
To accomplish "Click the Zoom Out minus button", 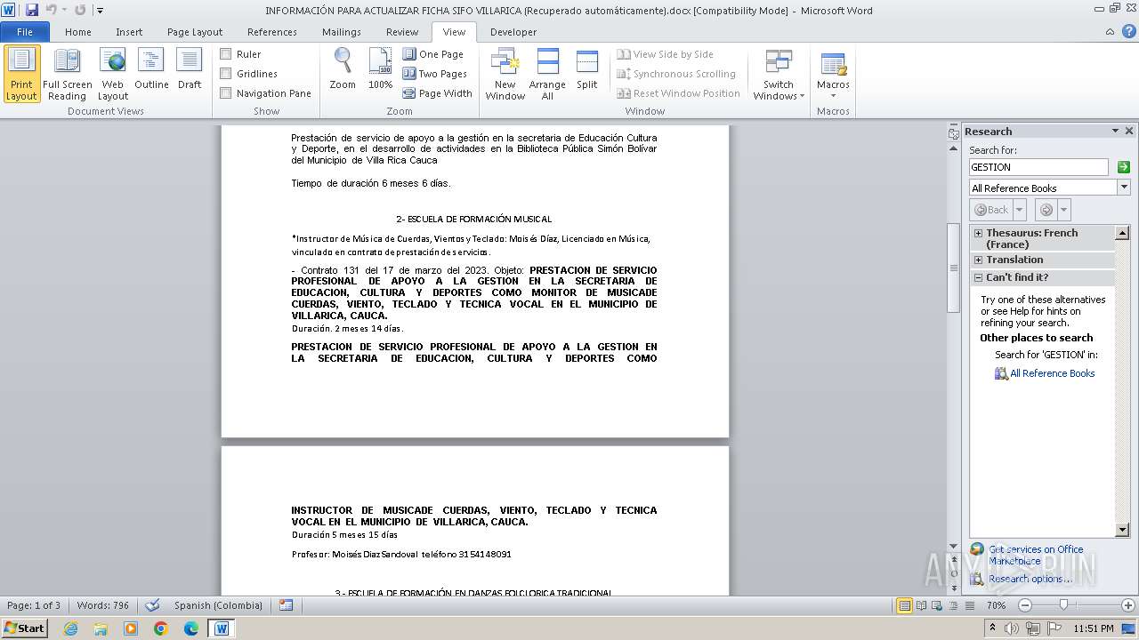I will [x=1024, y=605].
